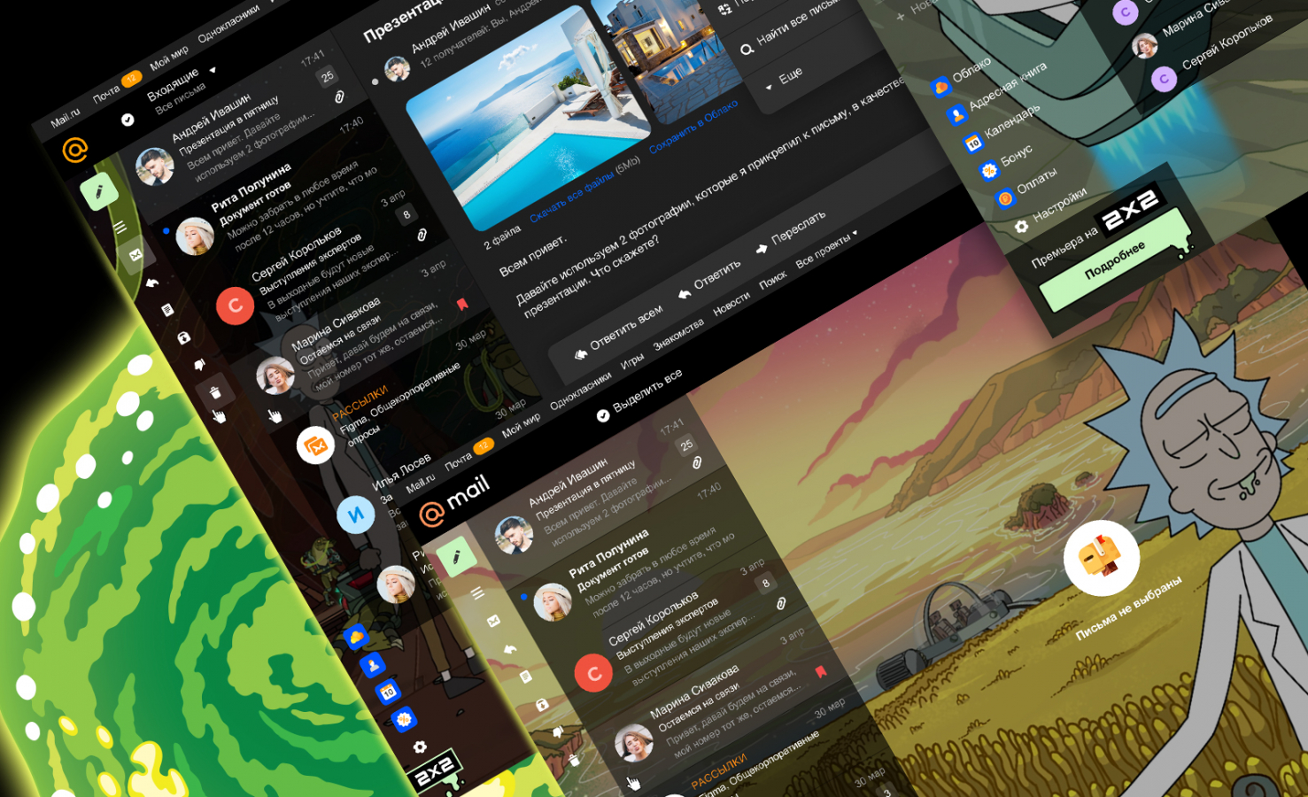The height and width of the screenshot is (797, 1308).
Task: Open Знакомства in the navigation bar
Action: click(679, 335)
